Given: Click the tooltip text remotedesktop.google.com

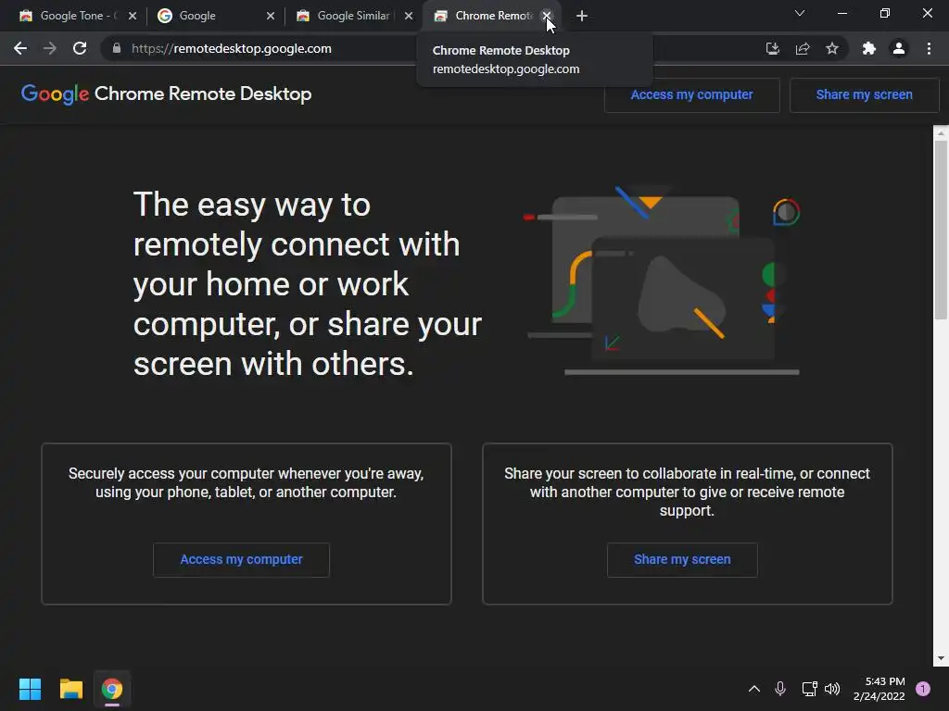Looking at the screenshot, I should 506,69.
